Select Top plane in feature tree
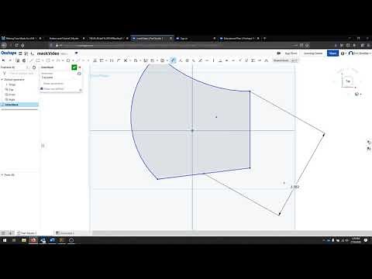 pos(11,90)
